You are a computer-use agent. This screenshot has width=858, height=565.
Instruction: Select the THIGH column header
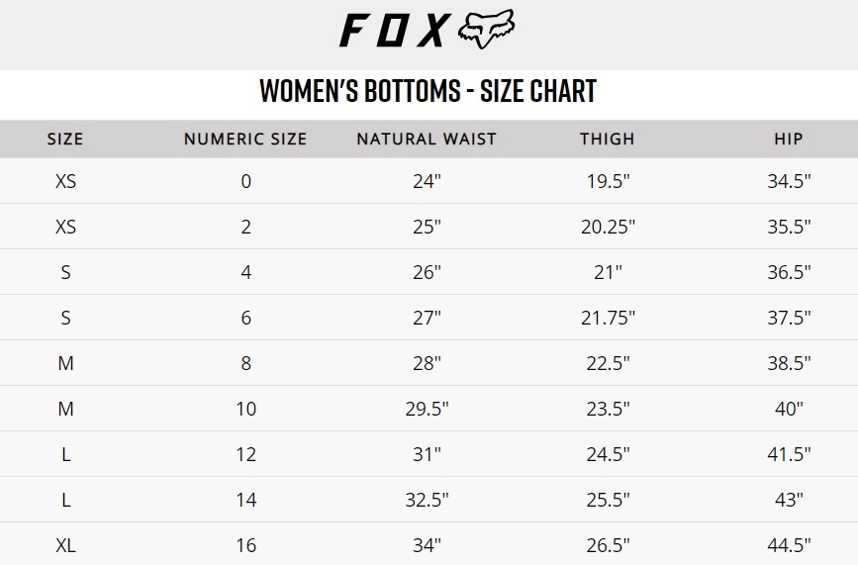[607, 140]
